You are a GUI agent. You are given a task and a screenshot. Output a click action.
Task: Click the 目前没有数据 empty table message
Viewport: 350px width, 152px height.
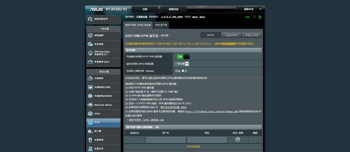pos(193,147)
